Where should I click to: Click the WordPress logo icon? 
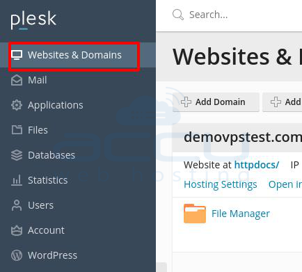coord(17,255)
